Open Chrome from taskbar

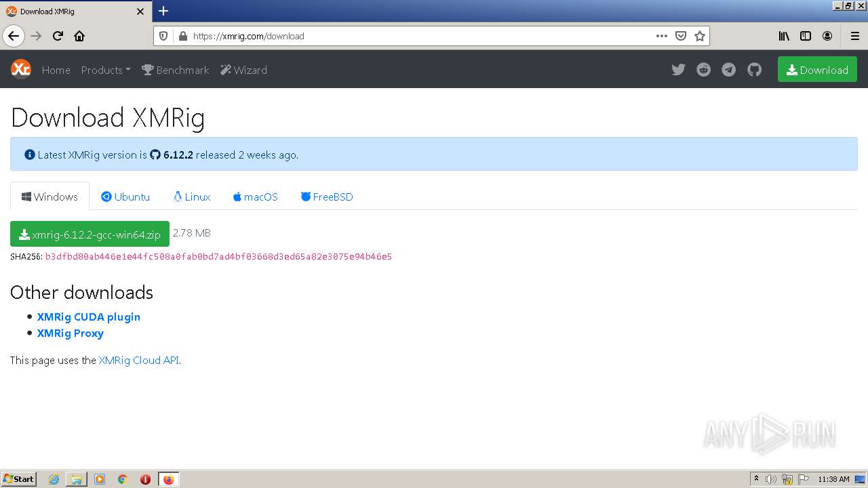click(x=123, y=479)
